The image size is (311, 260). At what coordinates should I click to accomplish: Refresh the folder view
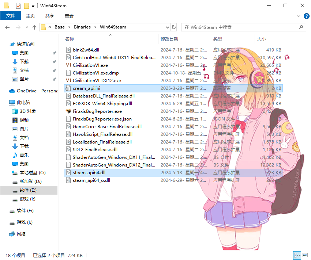(x=174, y=27)
